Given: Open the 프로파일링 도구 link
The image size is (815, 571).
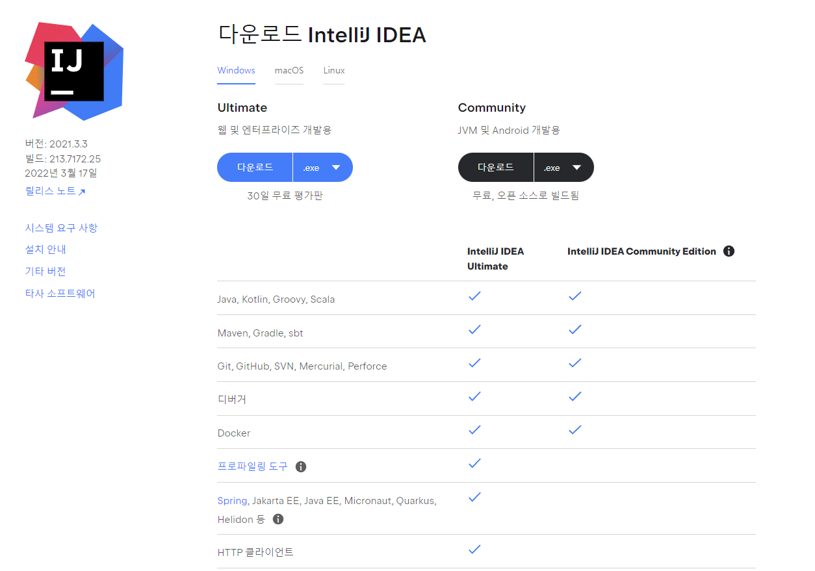Looking at the screenshot, I should point(252,466).
